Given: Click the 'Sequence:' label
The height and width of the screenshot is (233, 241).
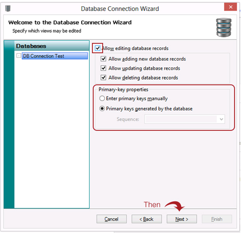Looking at the screenshot, I should [x=128, y=119].
